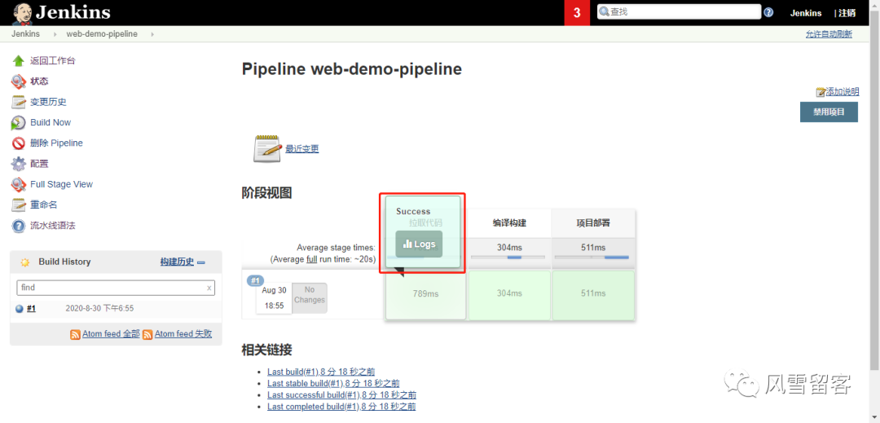Click the blue question icon beside 流水线语法

tap(19, 226)
